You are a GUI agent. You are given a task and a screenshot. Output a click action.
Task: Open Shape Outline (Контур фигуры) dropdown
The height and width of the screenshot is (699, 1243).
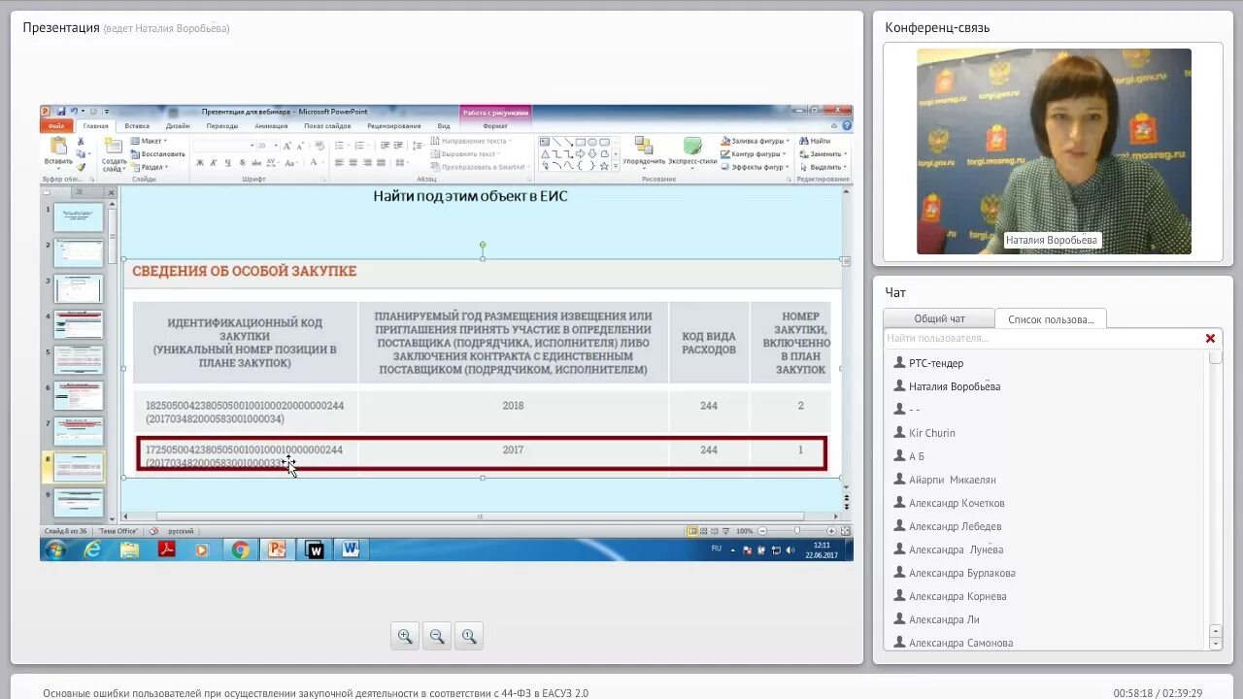coord(754,154)
